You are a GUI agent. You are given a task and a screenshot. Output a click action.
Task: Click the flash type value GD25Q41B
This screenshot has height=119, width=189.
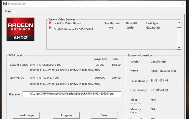(153, 28)
